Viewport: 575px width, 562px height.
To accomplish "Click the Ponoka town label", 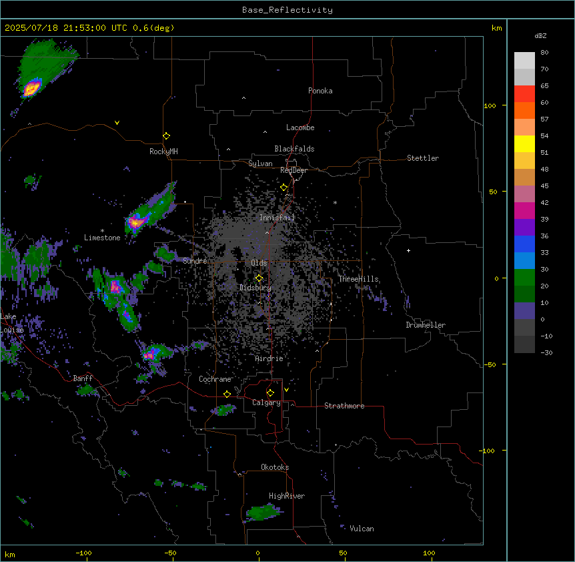I will (x=320, y=91).
